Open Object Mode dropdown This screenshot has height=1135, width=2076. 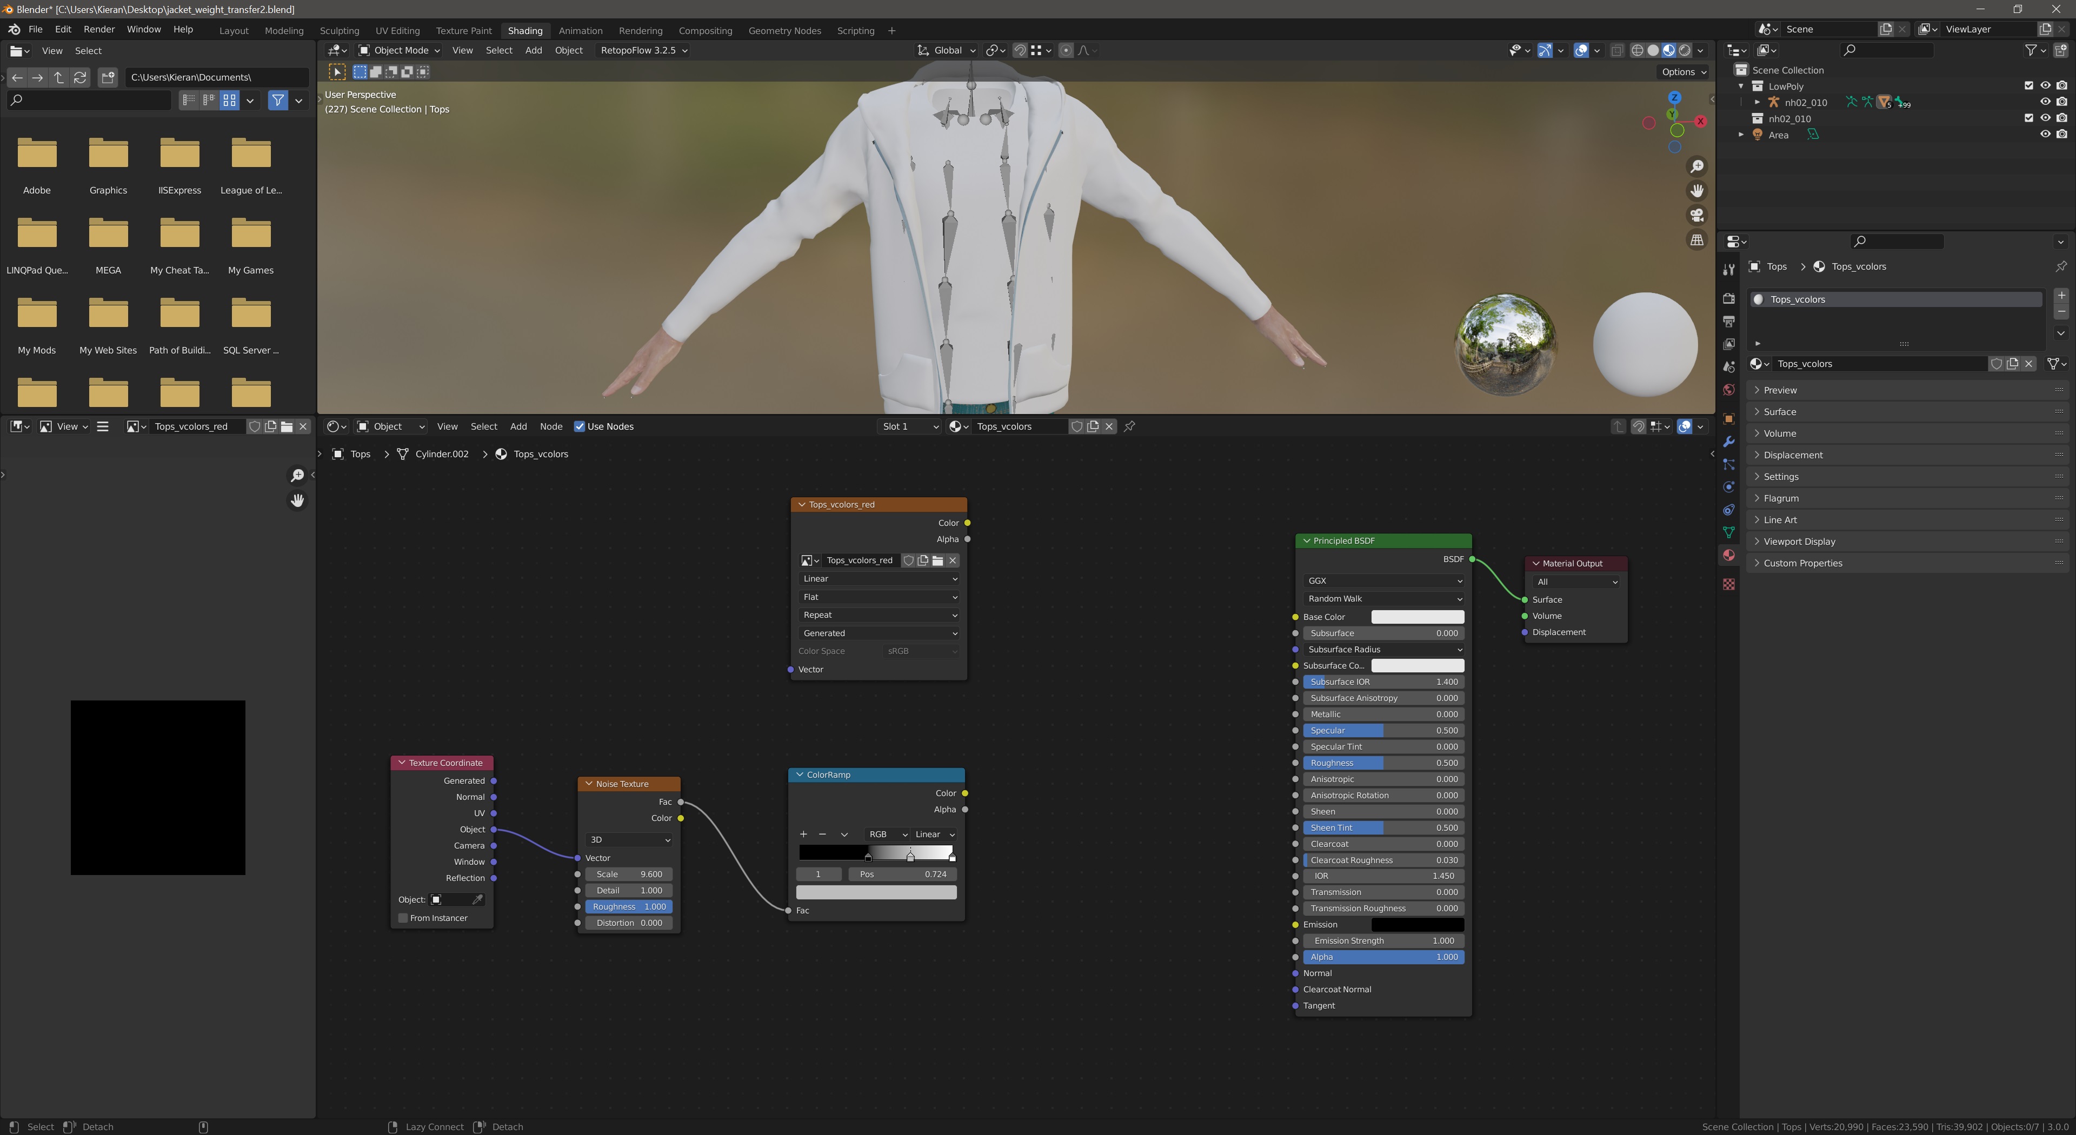[x=399, y=50]
